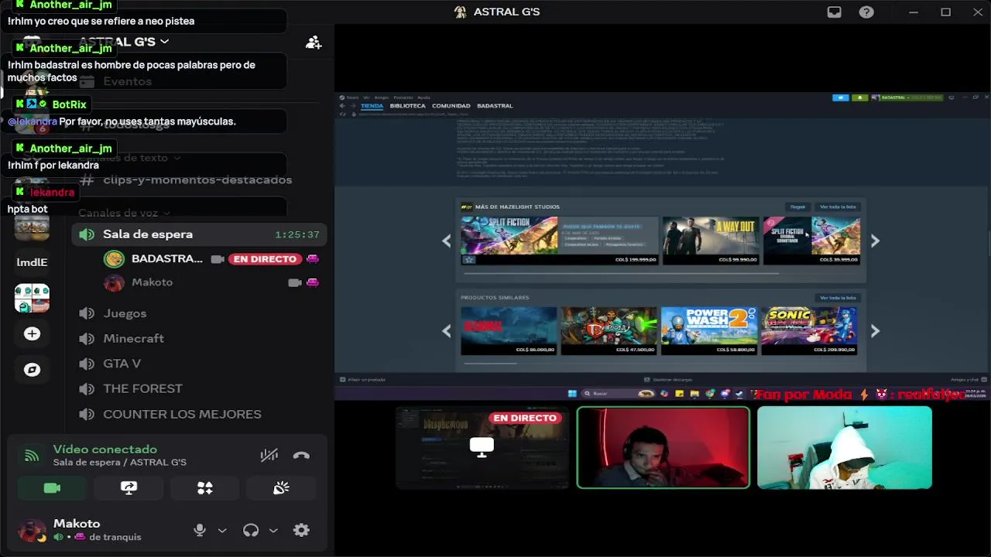The height and width of the screenshot is (557, 991).
Task: Click Windows Start button in streamed taskbar
Action: (572, 394)
